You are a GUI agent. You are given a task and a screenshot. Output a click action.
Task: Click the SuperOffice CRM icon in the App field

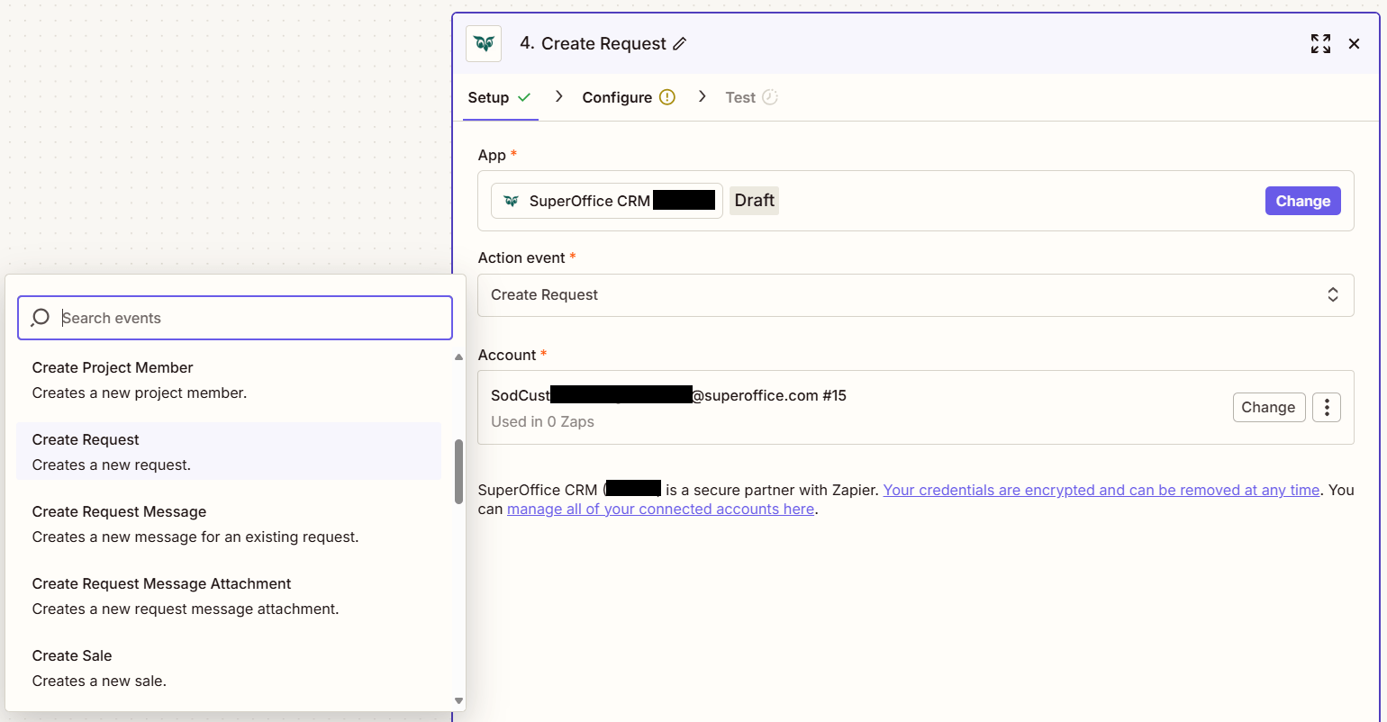[x=511, y=200]
